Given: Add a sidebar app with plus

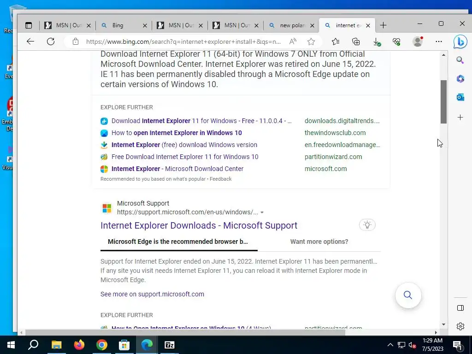Looking at the screenshot, I should point(460,118).
